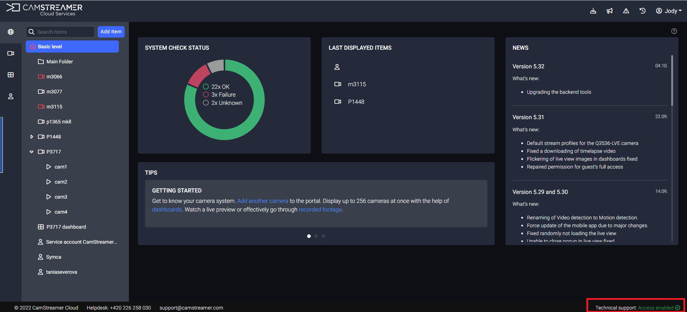This screenshot has width=687, height=312.
Task: Open the P3717 dashboard item
Action: tap(62, 227)
